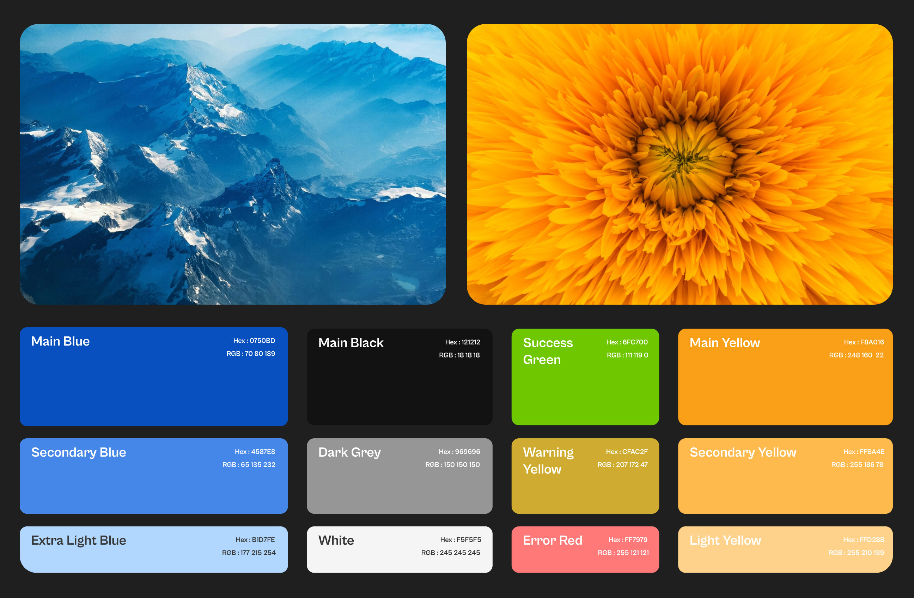Viewport: 914px width, 598px height.
Task: Click the Hex 6FC700 label
Action: coord(627,342)
